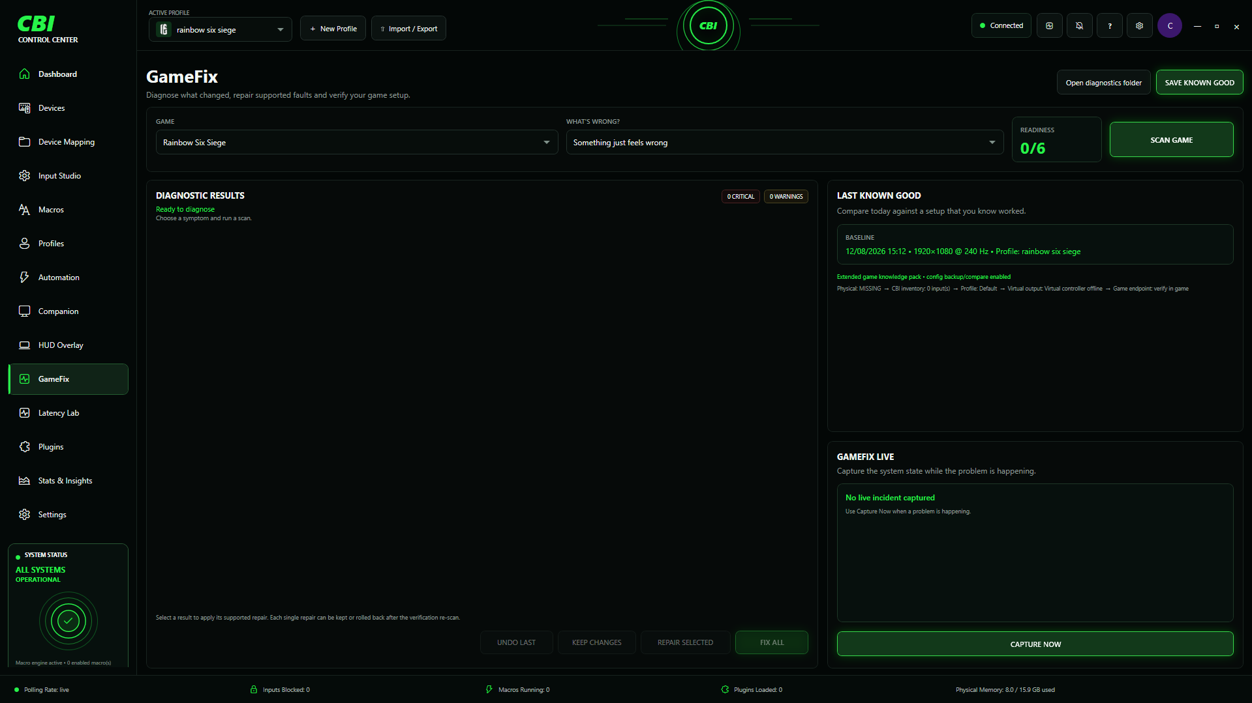Image resolution: width=1252 pixels, height=703 pixels.
Task: Click the Capture Now button
Action: coord(1035,644)
